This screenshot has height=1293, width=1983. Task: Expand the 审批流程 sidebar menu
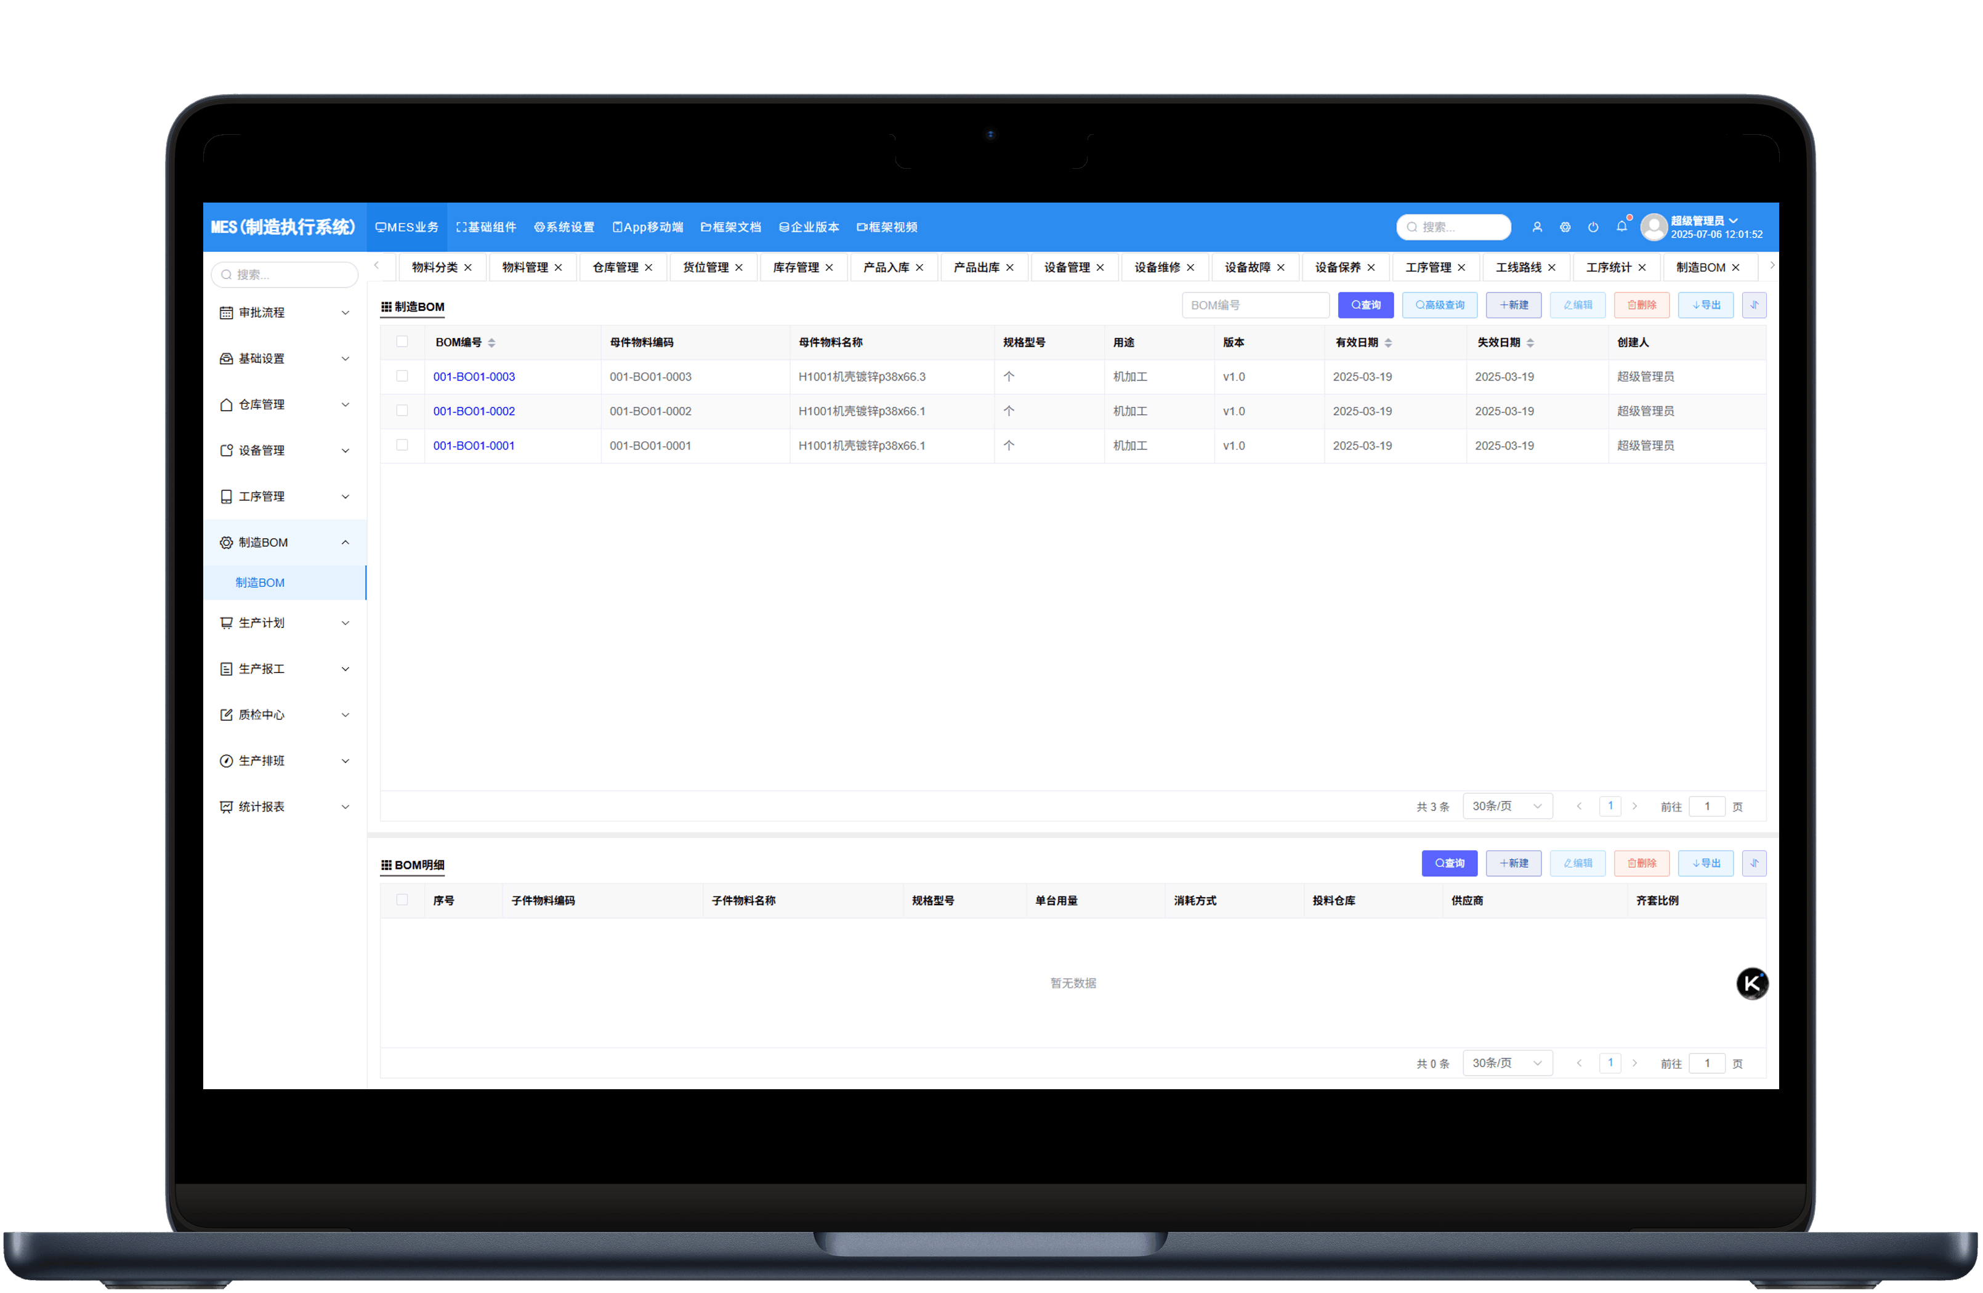[x=284, y=312]
